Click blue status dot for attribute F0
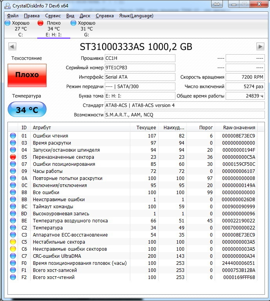Image resolution: width=270 pixels, height=301 pixels. (13, 263)
